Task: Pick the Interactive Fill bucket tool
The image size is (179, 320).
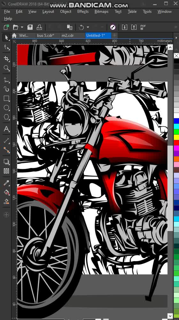Action: click(6, 192)
